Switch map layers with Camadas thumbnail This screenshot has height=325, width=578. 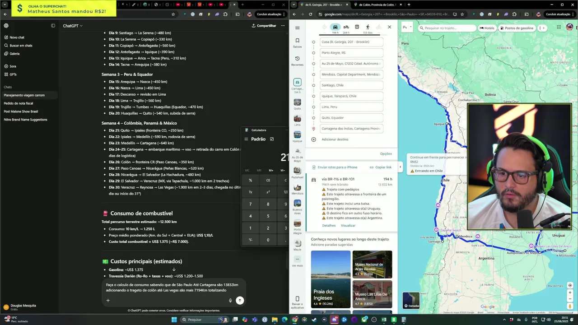(411, 301)
